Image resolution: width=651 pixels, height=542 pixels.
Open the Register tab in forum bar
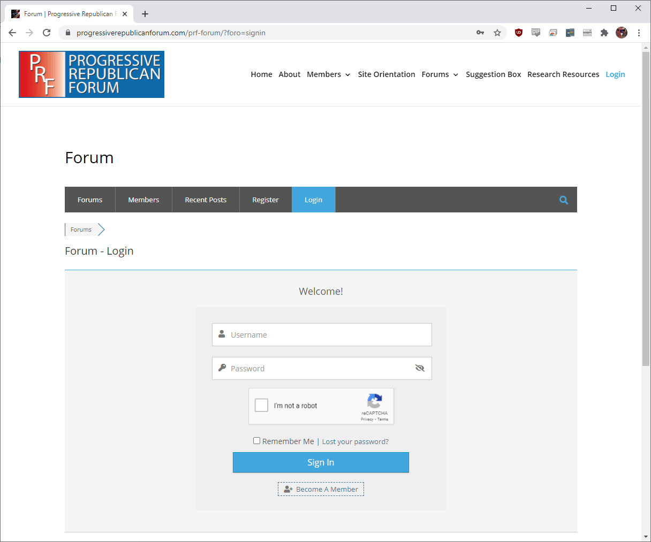(266, 200)
